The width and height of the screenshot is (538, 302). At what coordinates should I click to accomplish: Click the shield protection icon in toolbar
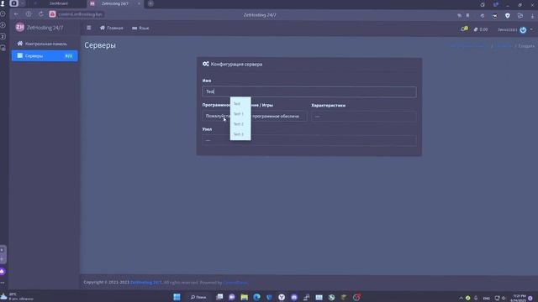tap(508, 15)
